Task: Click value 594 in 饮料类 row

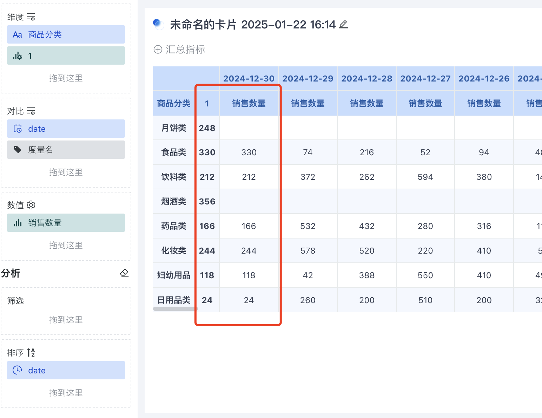Action: (425, 177)
